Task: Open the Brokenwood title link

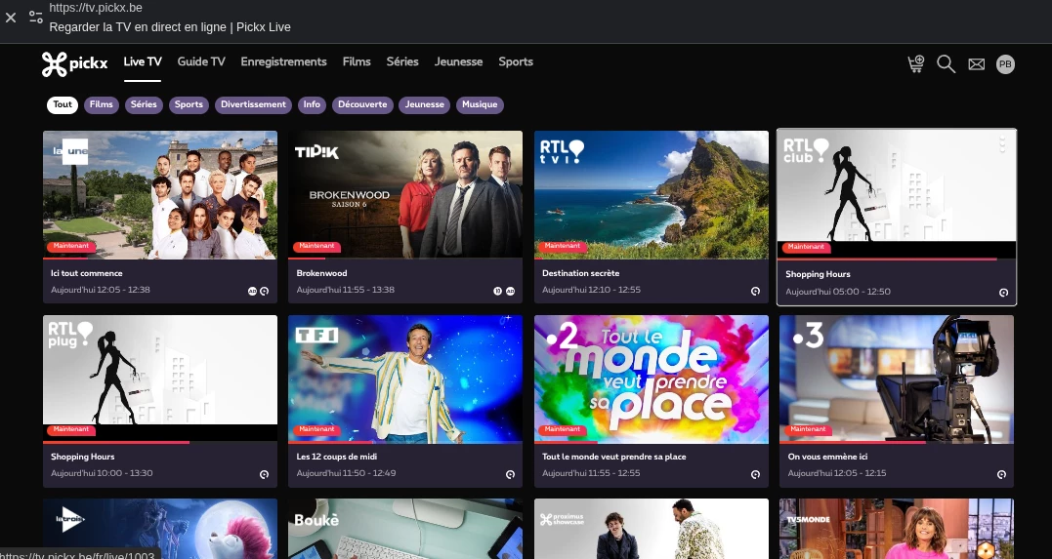Action: [322, 273]
